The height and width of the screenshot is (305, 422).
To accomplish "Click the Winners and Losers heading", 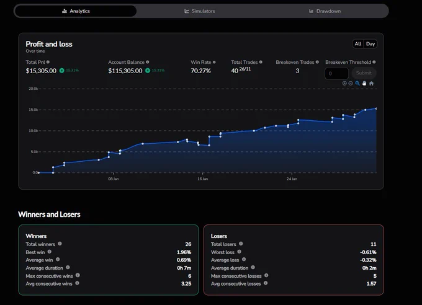I will click(49, 214).
